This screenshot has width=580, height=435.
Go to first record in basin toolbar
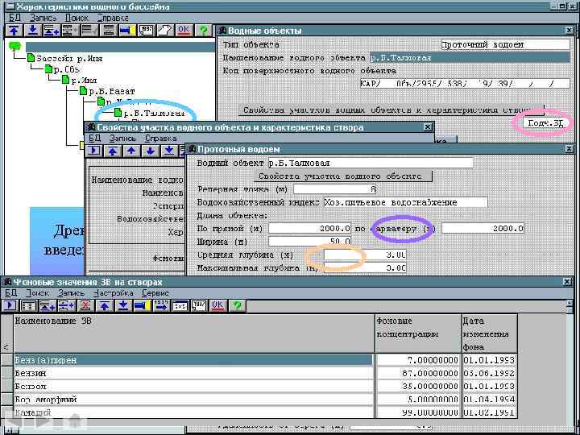tap(14, 31)
